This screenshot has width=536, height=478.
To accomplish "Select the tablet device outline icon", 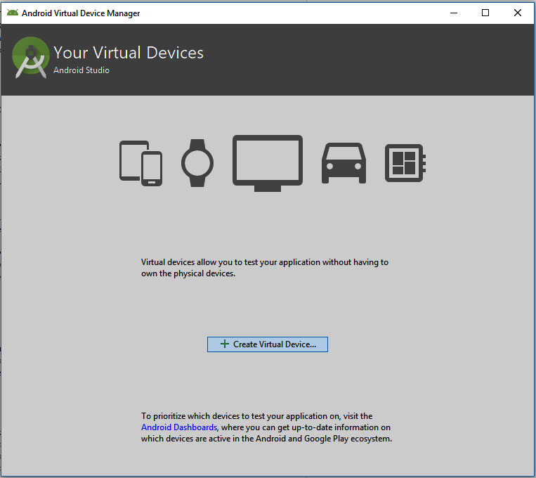I will tap(130, 160).
